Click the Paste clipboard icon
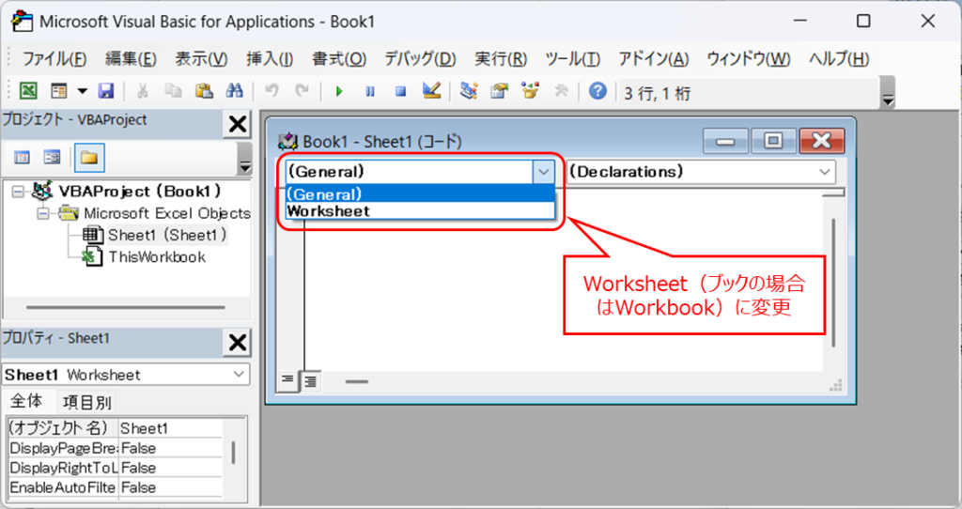 click(x=204, y=91)
